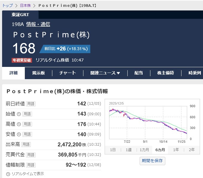Click the リアルタイム株価 10:47 text
The width and height of the screenshot is (203, 178).
pos(59,60)
